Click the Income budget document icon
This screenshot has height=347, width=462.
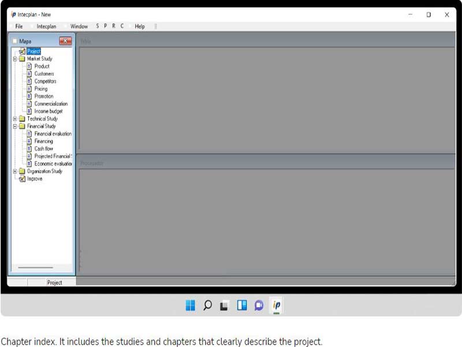tap(29, 111)
